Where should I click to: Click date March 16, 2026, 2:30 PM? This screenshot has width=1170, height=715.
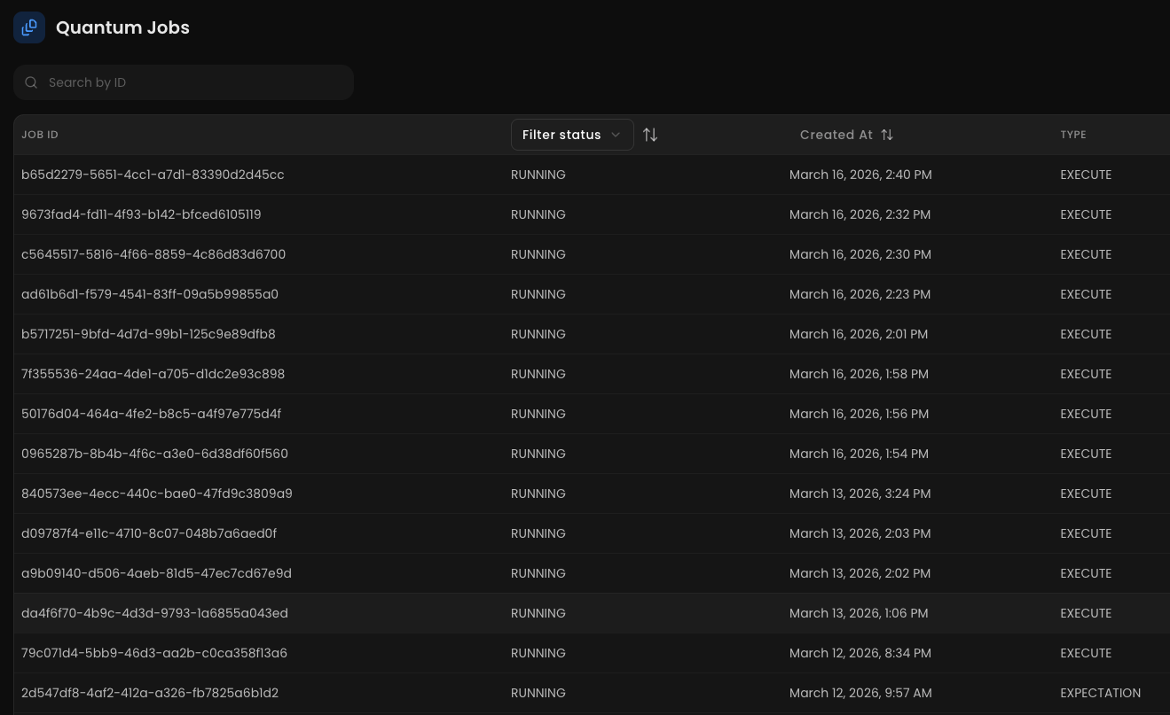click(x=860, y=254)
